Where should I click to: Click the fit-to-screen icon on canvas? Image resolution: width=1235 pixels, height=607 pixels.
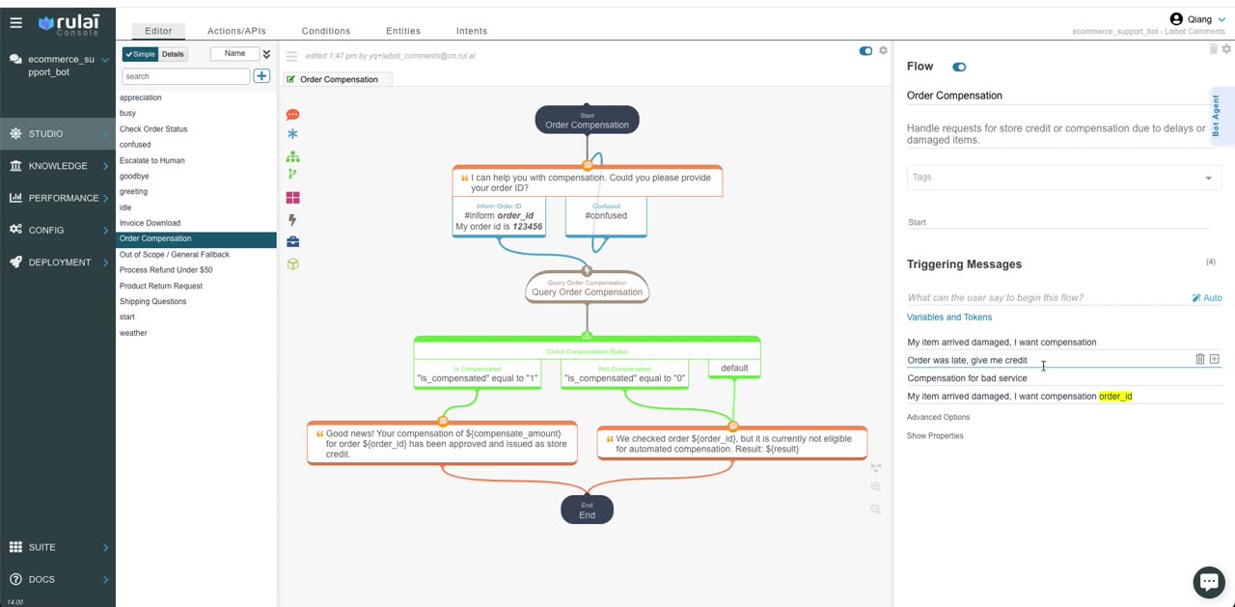(875, 468)
